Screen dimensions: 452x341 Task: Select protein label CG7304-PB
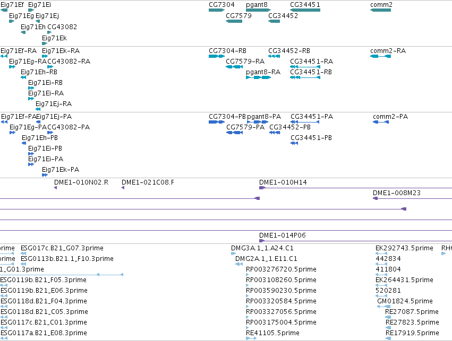point(227,117)
